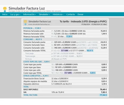Click the 13,20 € amount

[x=104, y=48]
